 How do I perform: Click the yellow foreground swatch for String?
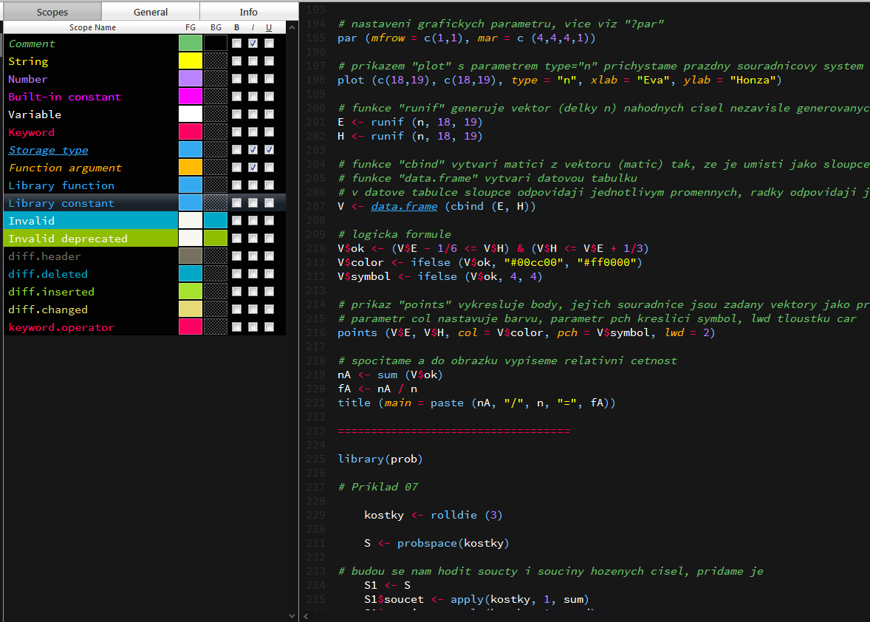[190, 61]
